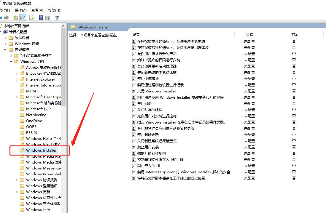The image size is (326, 213).
Task: Click the folder icon next to OOBE
Action: (x=22, y=126)
